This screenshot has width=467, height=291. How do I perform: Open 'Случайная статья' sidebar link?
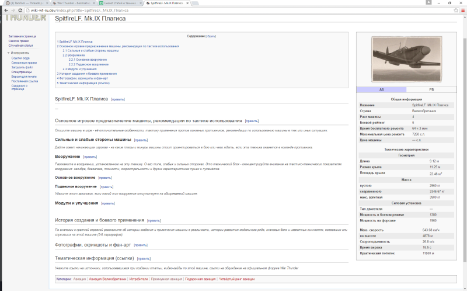click(20, 46)
